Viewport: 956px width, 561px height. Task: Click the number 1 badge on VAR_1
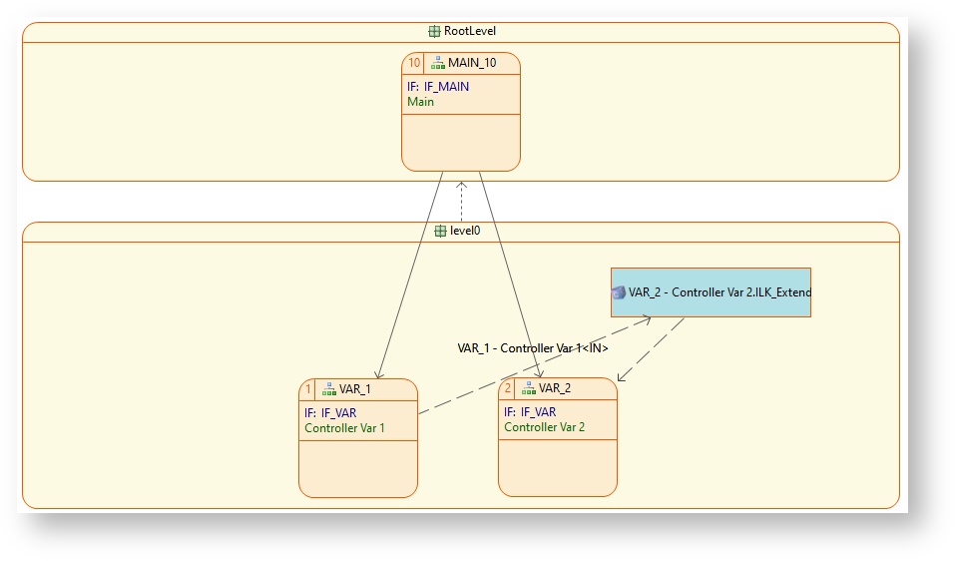click(308, 389)
